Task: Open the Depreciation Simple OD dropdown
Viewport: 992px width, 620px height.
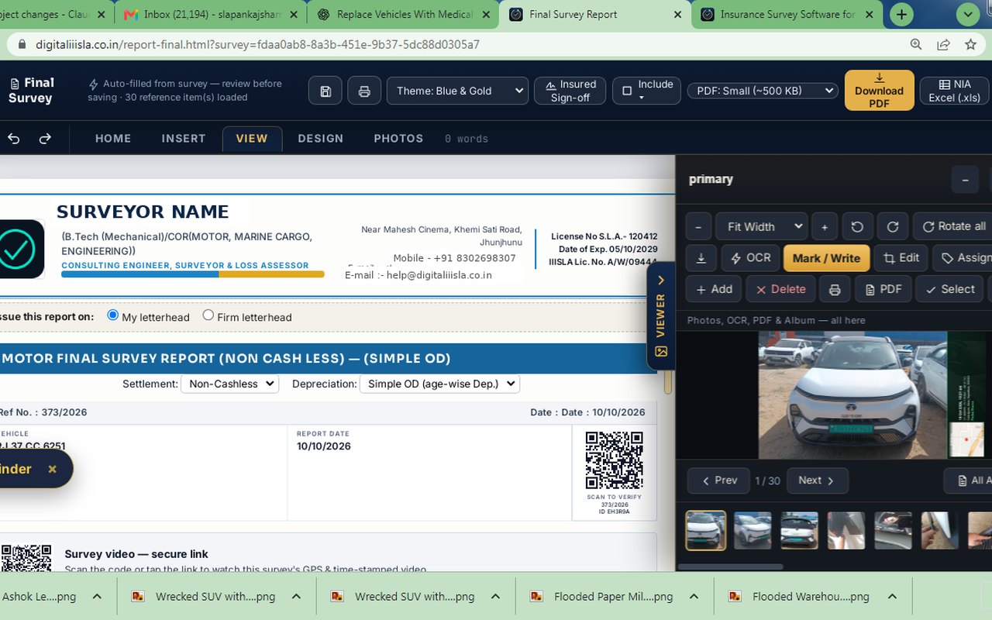Action: click(439, 384)
